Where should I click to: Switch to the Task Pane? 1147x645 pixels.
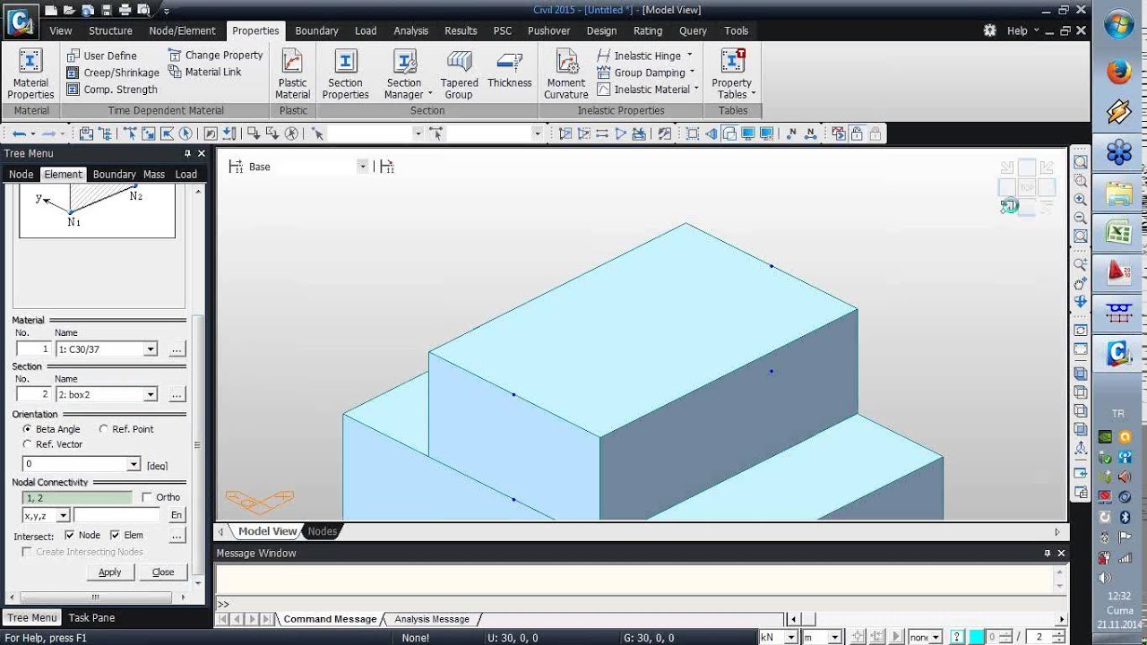[x=91, y=617]
